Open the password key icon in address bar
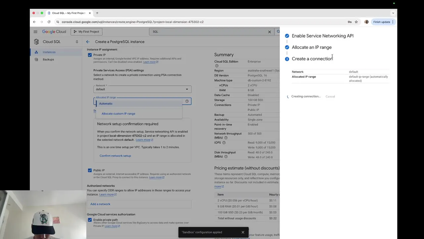Image resolution: width=424 pixels, height=239 pixels. 349,22
